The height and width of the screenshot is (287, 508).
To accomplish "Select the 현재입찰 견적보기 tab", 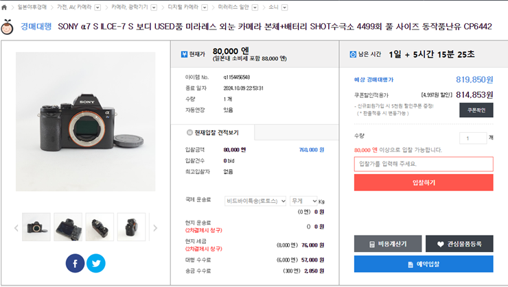I will coord(213,132).
